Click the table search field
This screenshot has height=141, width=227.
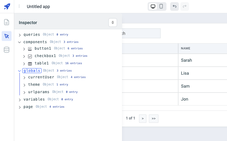point(141,33)
